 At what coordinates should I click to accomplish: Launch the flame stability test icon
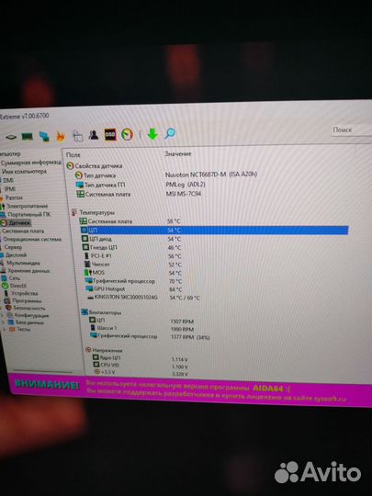point(60,136)
